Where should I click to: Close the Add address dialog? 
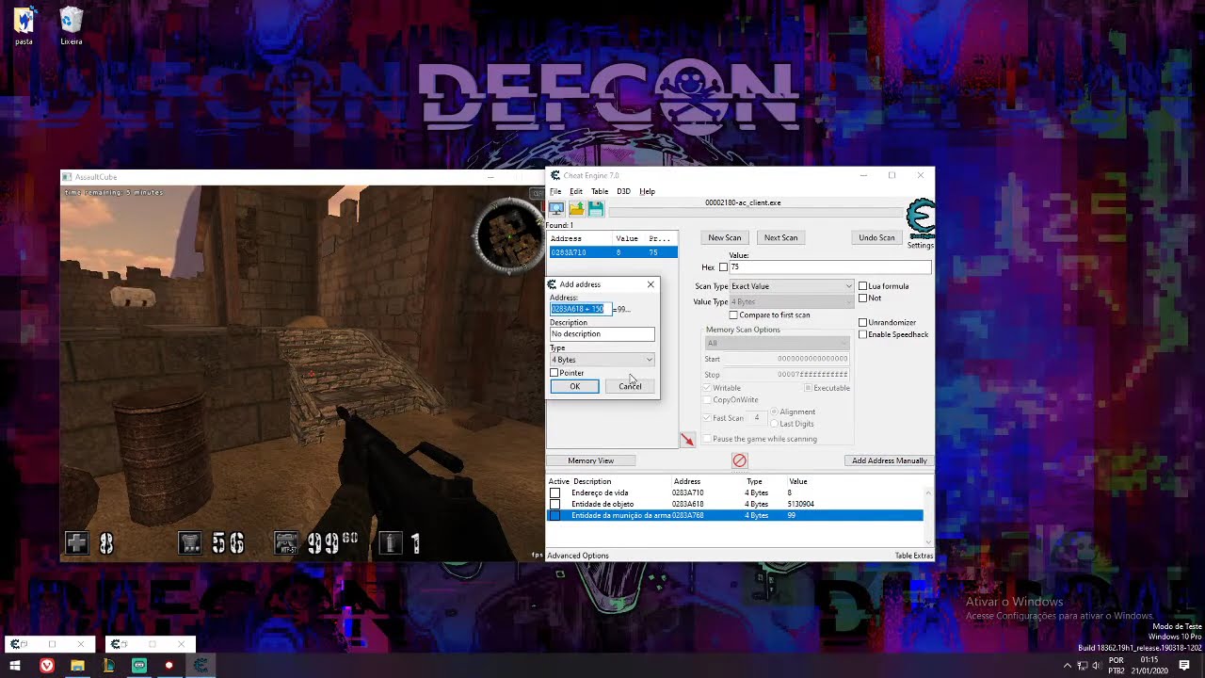(650, 284)
